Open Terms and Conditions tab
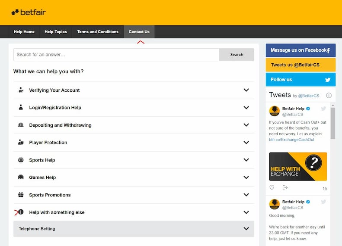 click(98, 32)
